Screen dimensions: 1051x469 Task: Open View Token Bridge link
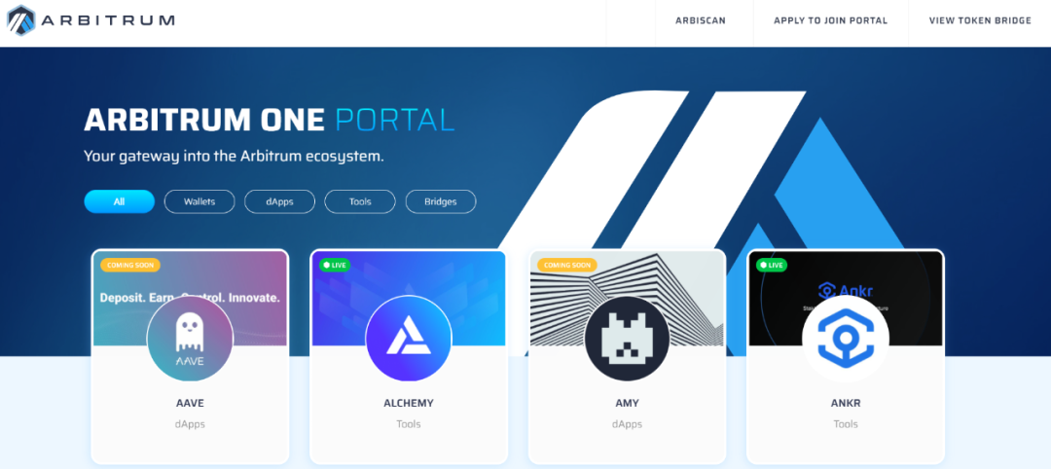[980, 20]
